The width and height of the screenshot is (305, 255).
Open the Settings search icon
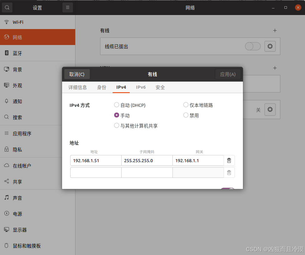click(x=7, y=7)
